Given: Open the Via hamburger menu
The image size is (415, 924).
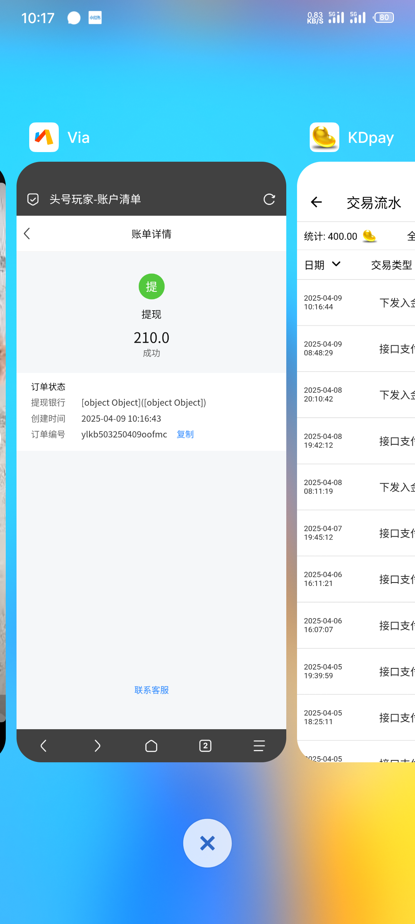Looking at the screenshot, I should [x=259, y=746].
